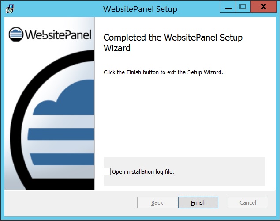
Task: Click the small WebsitePanel cloud logo icon
Action: pos(16,34)
